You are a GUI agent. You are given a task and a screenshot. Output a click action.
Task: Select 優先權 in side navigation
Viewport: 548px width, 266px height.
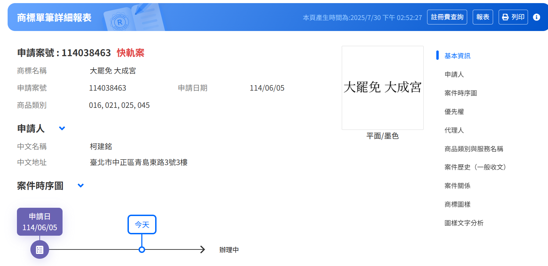tap(454, 112)
